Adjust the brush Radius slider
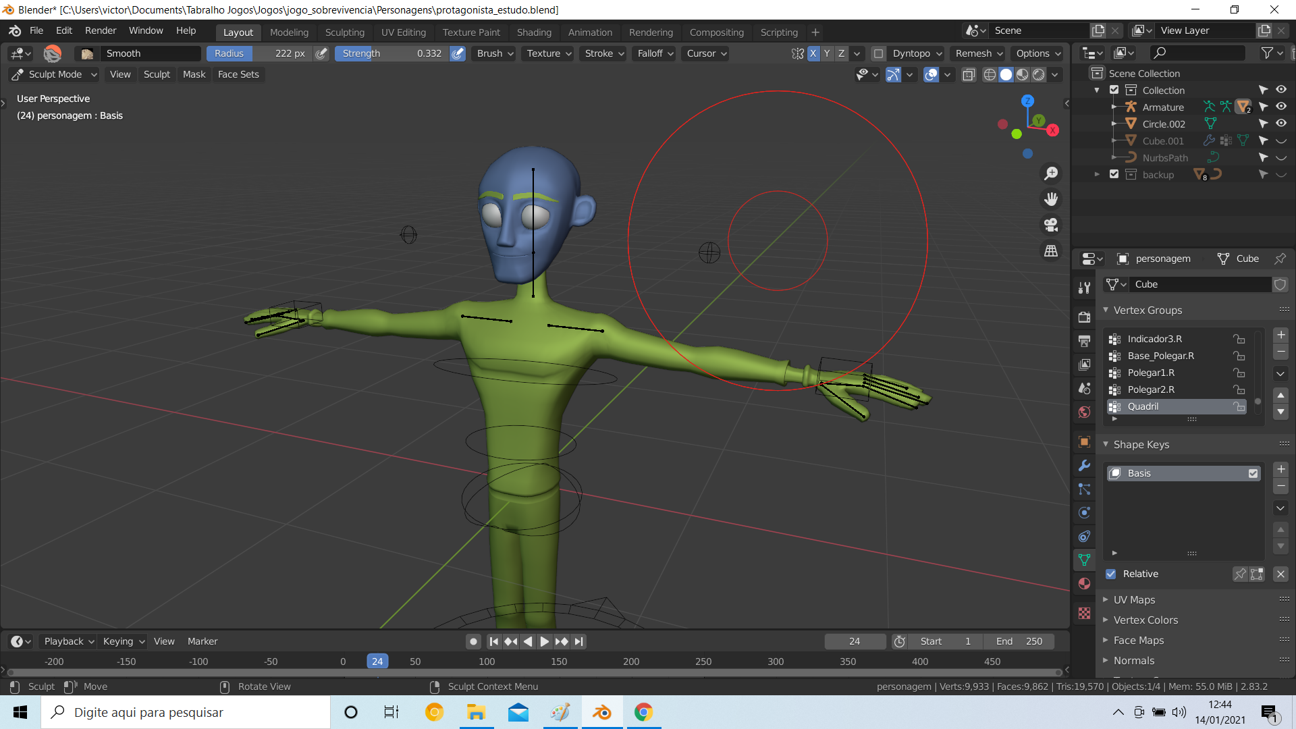 click(x=259, y=53)
